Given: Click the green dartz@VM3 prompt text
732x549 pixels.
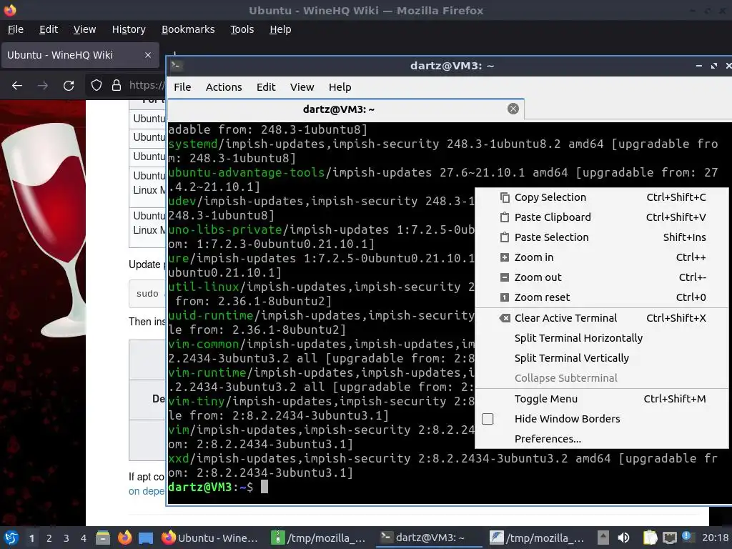Looking at the screenshot, I should (x=200, y=488).
